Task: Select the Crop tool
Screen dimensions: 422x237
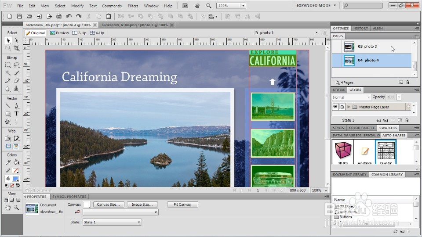Action: (16, 48)
